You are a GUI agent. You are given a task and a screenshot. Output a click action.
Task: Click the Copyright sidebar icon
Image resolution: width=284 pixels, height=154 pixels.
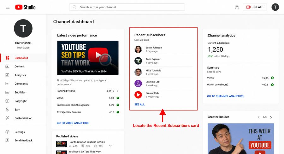click(x=8, y=101)
